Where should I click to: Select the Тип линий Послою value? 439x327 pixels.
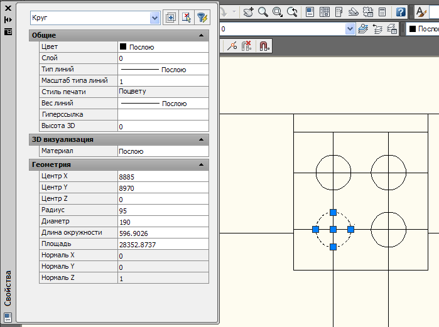click(163, 70)
